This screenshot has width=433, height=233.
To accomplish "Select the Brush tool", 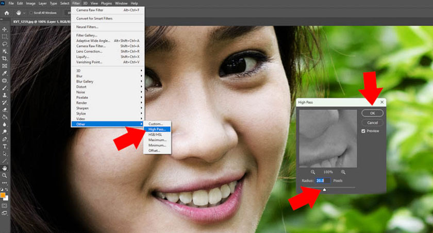I will (5, 88).
